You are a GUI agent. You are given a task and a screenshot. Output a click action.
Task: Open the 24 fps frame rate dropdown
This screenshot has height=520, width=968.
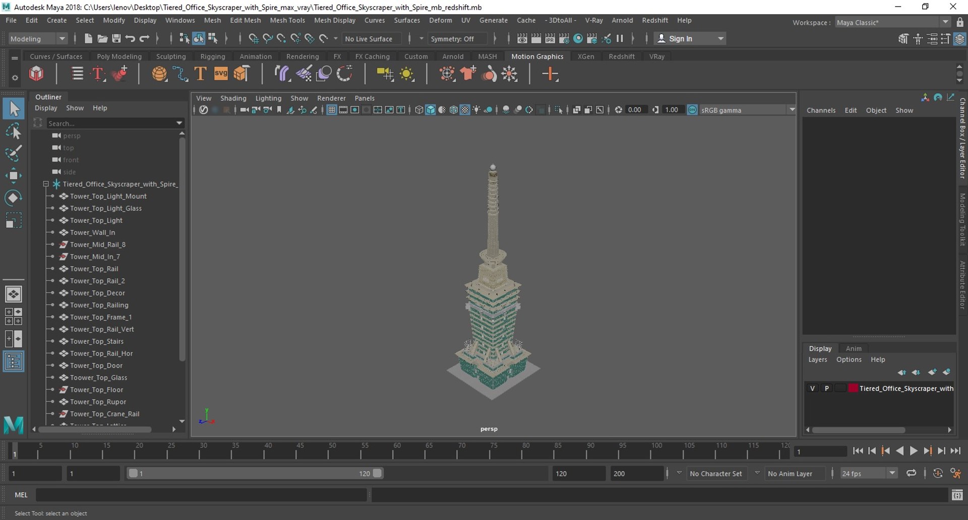(868, 473)
